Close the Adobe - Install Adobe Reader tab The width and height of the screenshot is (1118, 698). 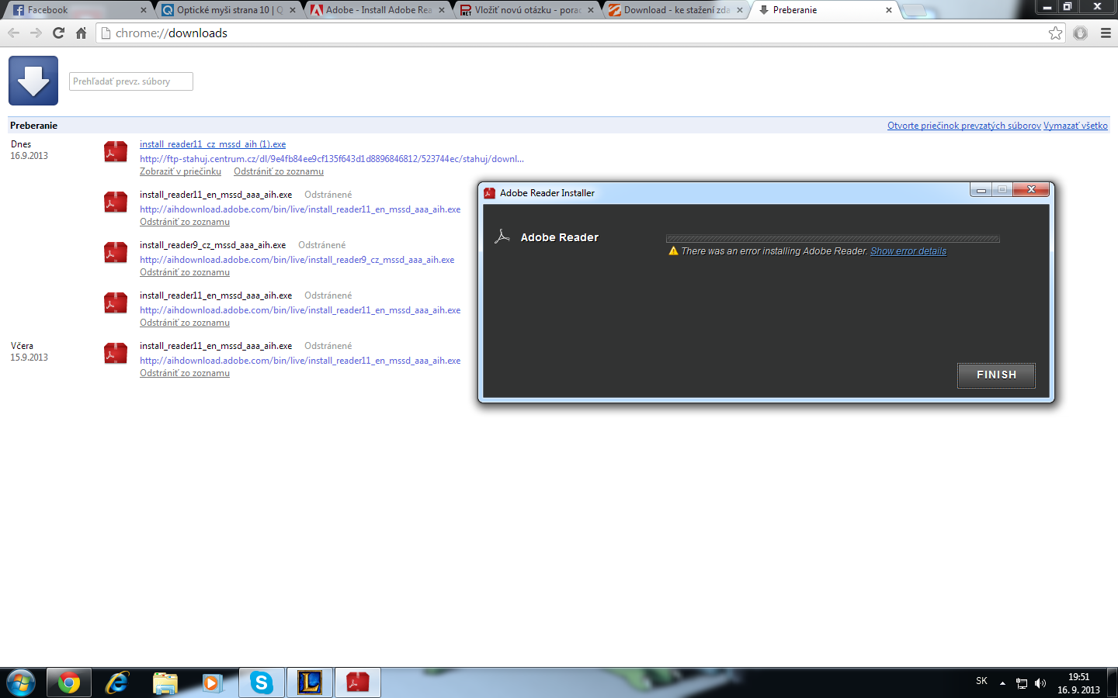[x=442, y=10]
